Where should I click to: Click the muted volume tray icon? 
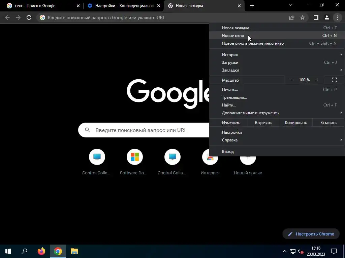pyautogui.click(x=301, y=251)
